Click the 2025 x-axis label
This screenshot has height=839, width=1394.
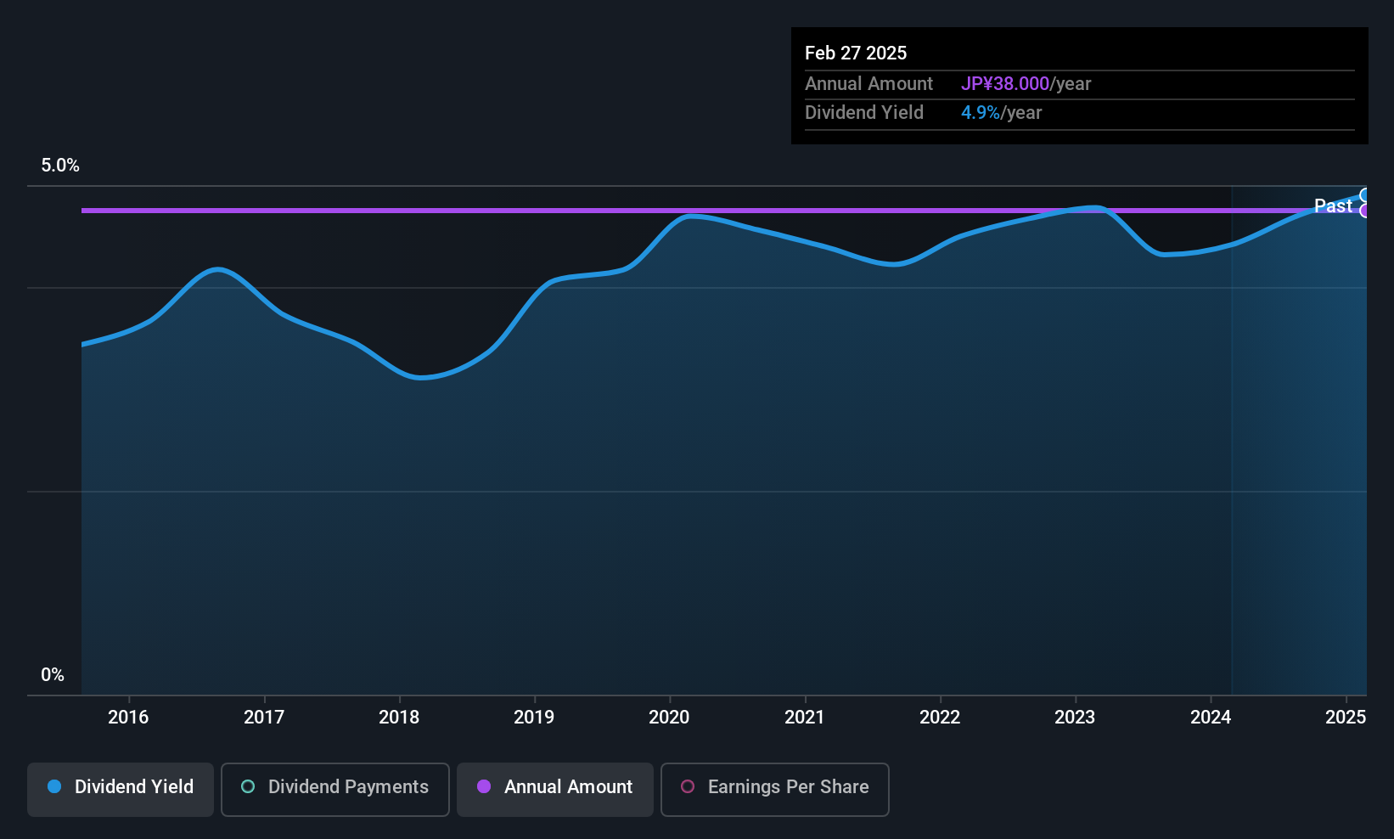[x=1346, y=717]
